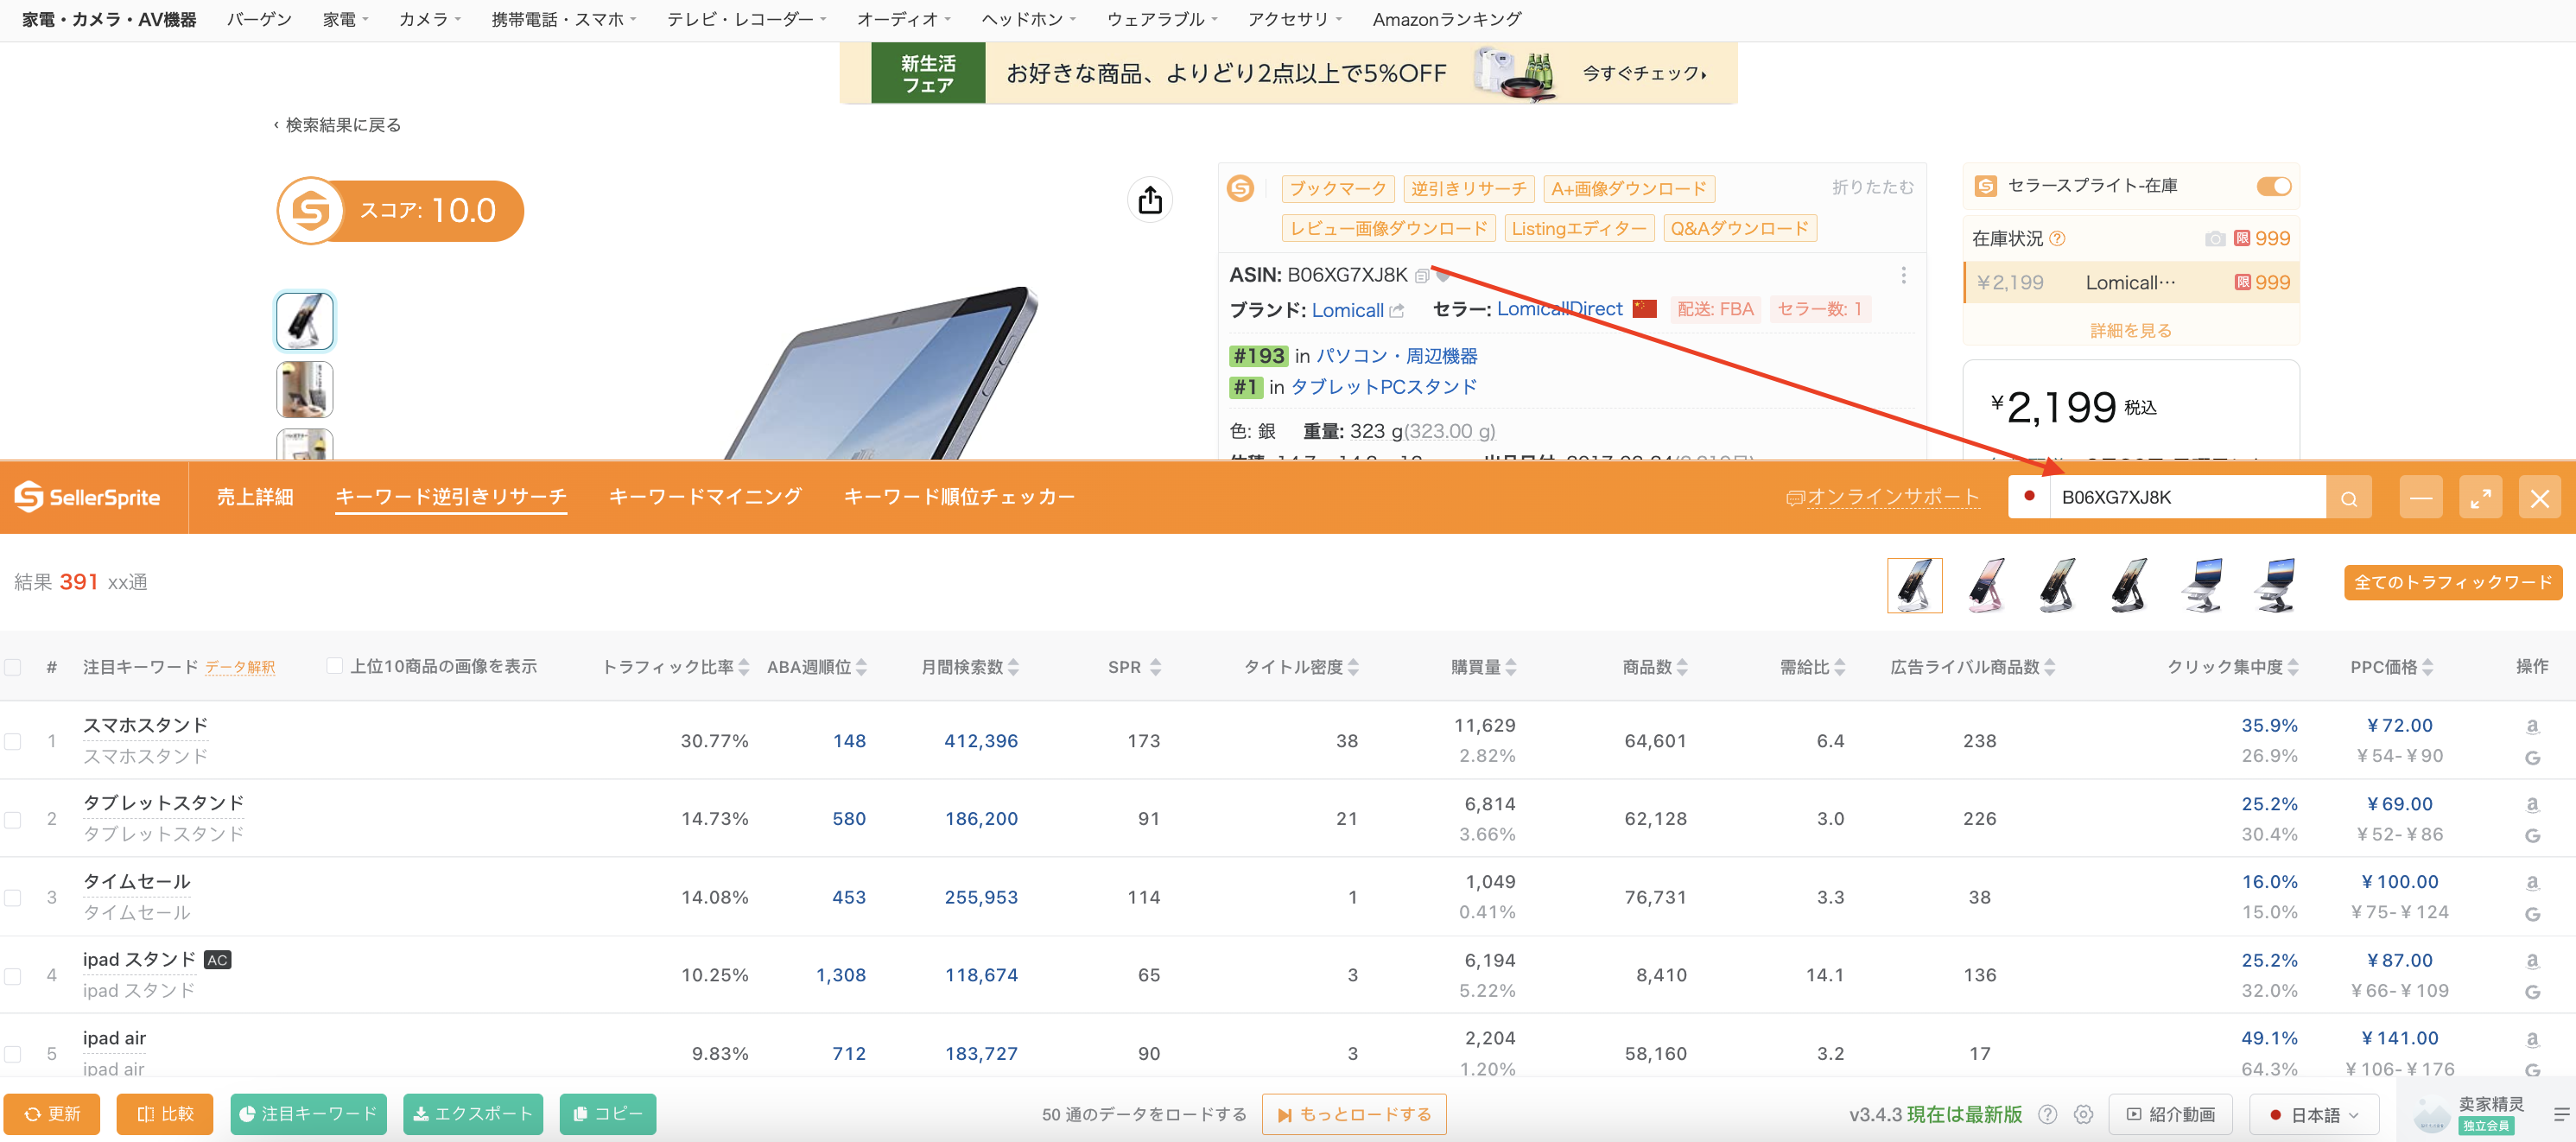Click the help icon next to 在庫状況
The image size is (2576, 1142).
click(x=2057, y=239)
